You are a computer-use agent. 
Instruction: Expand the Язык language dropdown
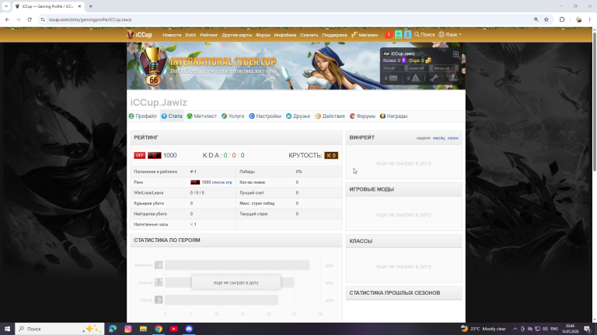[450, 35]
